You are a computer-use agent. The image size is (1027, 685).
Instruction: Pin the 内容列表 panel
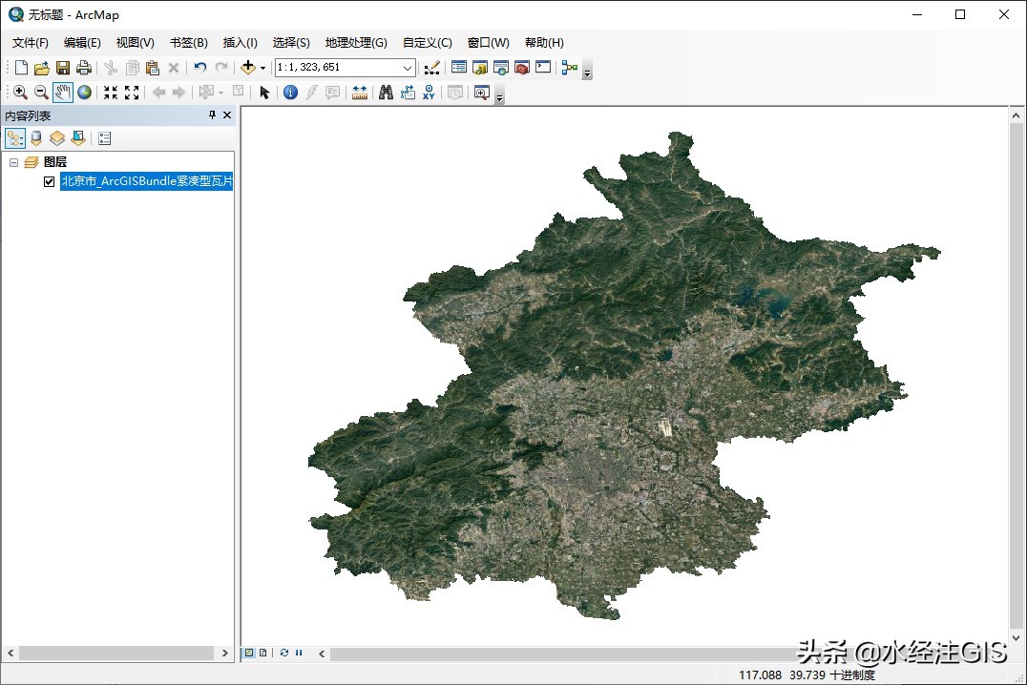coord(212,114)
